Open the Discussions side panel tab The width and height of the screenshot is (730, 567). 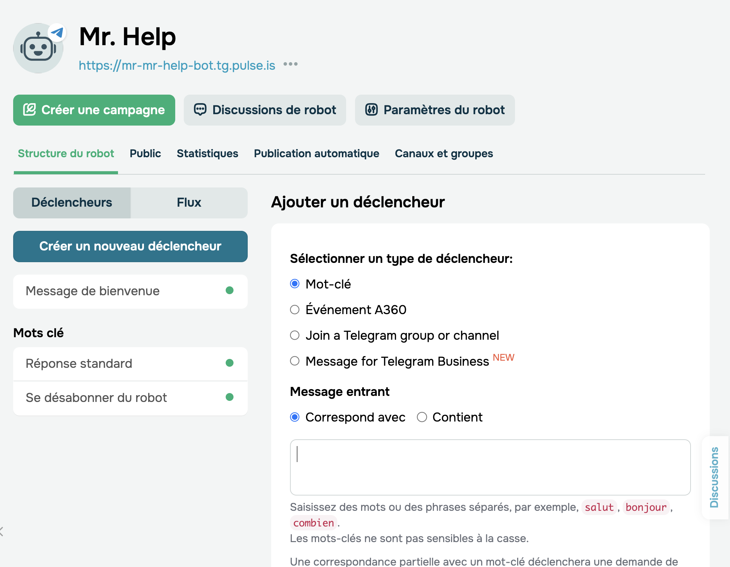pos(714,477)
